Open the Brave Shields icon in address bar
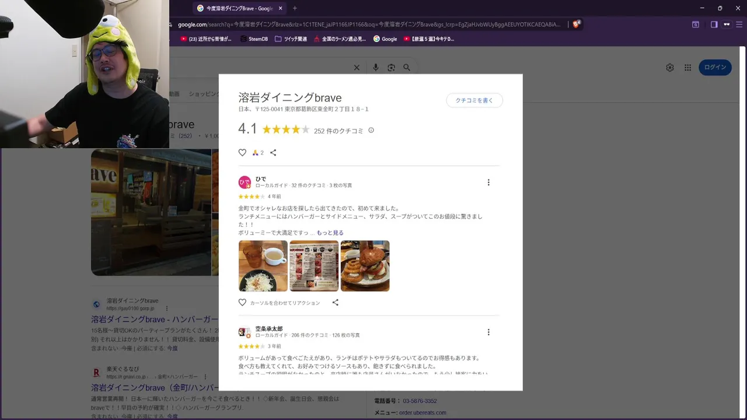The height and width of the screenshot is (420, 747). (577, 24)
